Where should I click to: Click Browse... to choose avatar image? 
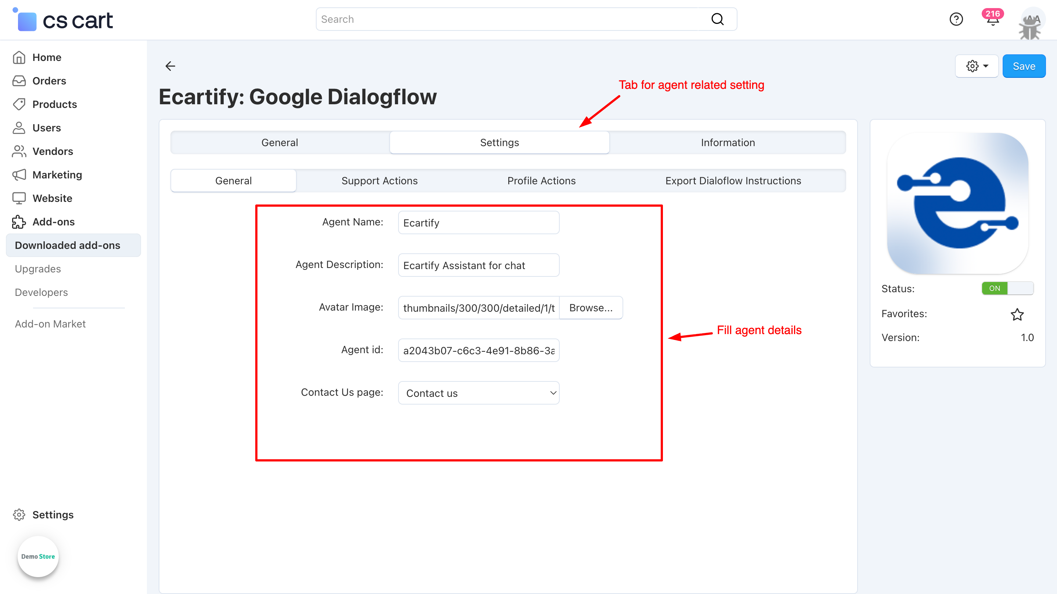pyautogui.click(x=591, y=308)
